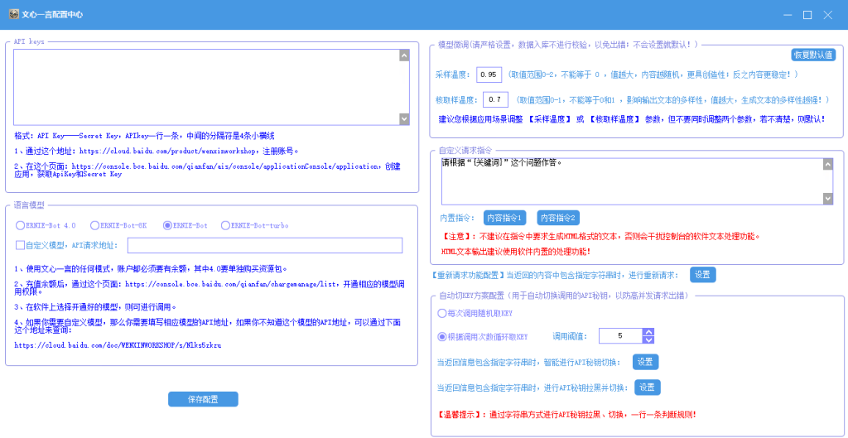Click the 保存配置 button

click(x=204, y=399)
